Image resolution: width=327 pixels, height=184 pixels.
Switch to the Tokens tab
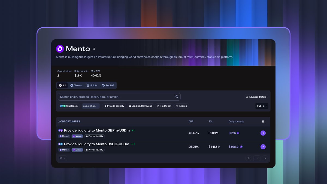pos(76,85)
